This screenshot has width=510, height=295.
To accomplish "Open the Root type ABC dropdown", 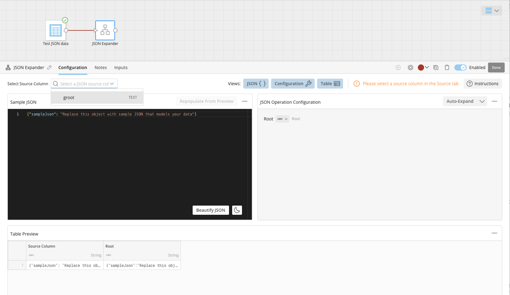I will point(282,119).
